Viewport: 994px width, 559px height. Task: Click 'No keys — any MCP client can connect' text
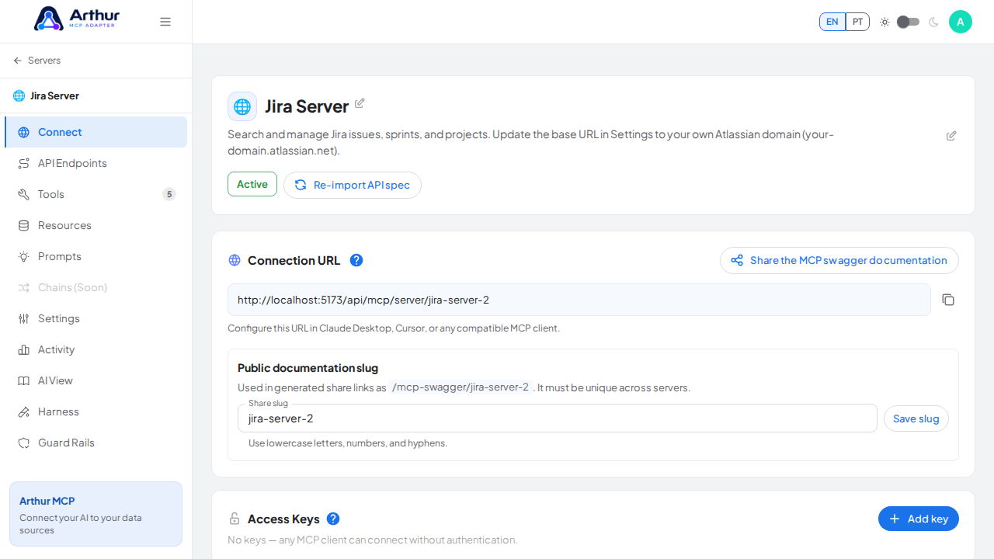372,540
